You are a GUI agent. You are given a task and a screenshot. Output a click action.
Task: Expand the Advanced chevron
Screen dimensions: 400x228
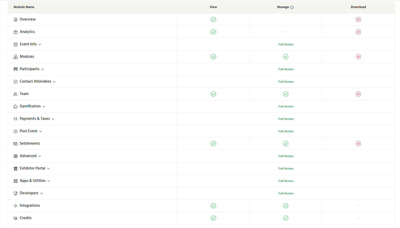tap(40, 156)
